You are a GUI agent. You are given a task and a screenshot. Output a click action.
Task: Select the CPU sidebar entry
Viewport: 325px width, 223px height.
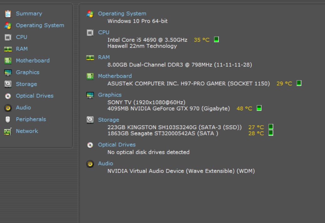[x=22, y=37]
